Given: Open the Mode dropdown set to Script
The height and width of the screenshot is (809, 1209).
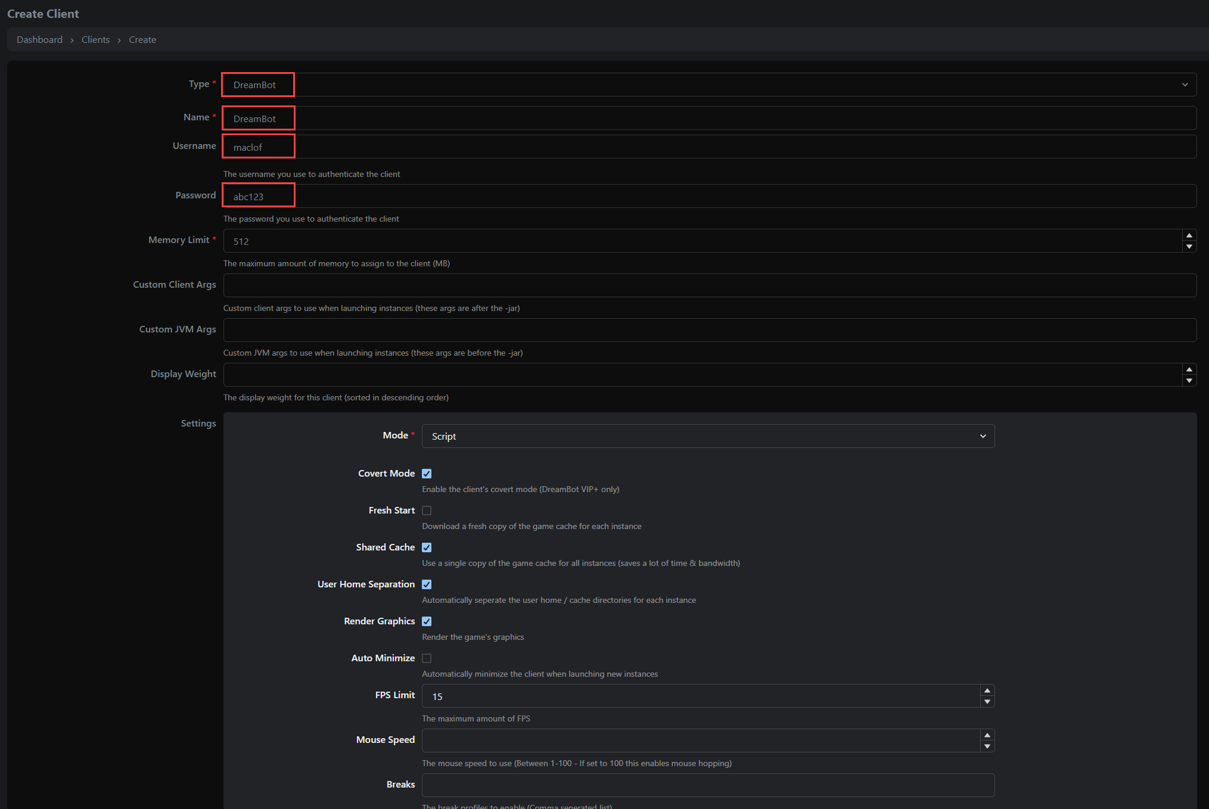Looking at the screenshot, I should [x=708, y=436].
